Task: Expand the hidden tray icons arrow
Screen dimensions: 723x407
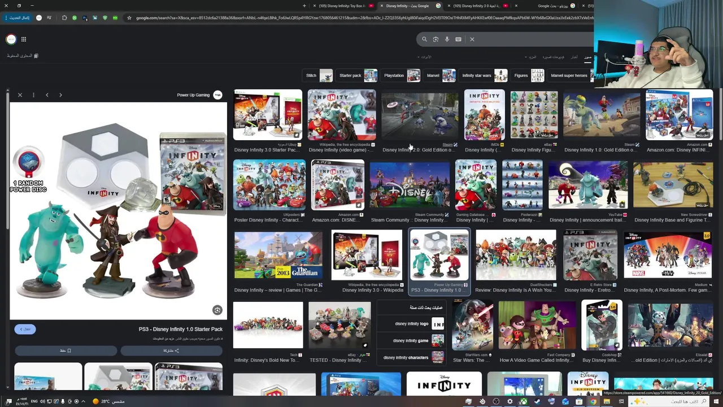Action: tap(83, 401)
